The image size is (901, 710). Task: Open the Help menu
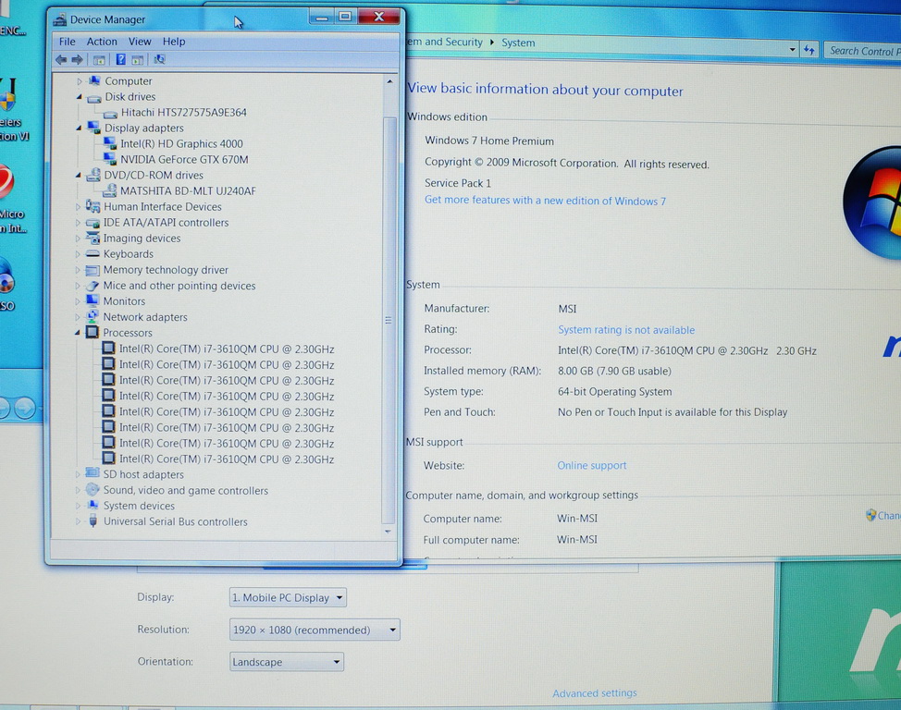tap(174, 42)
